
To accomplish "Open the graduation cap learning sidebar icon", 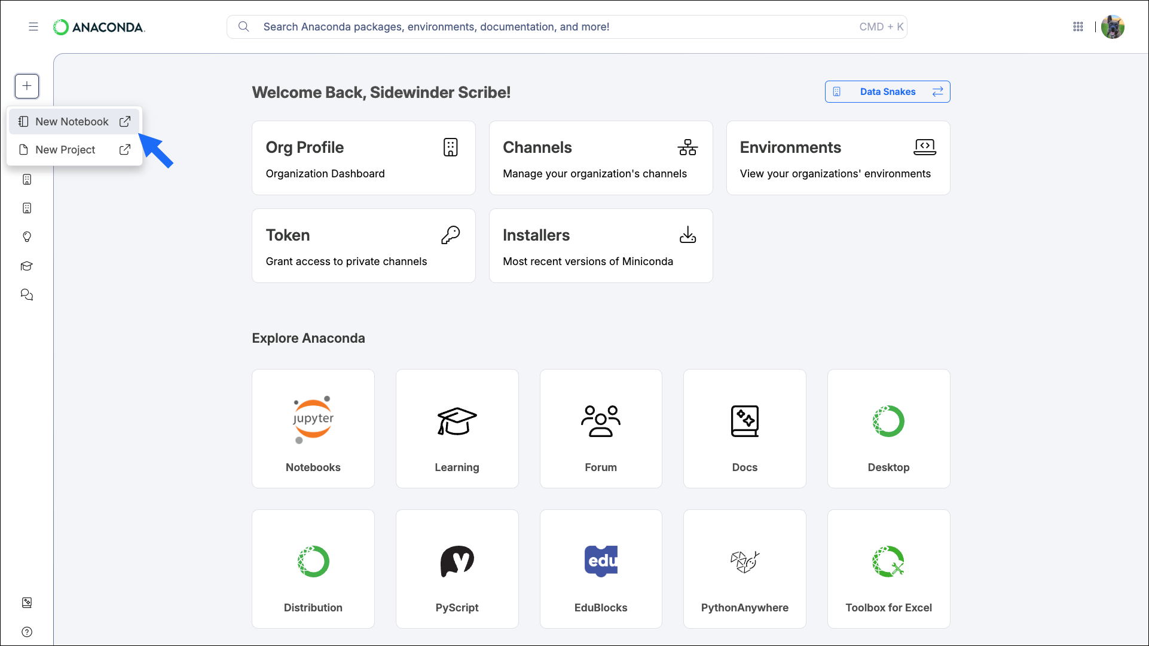I will click(27, 266).
